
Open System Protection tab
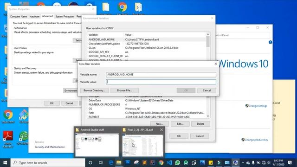click(65, 17)
